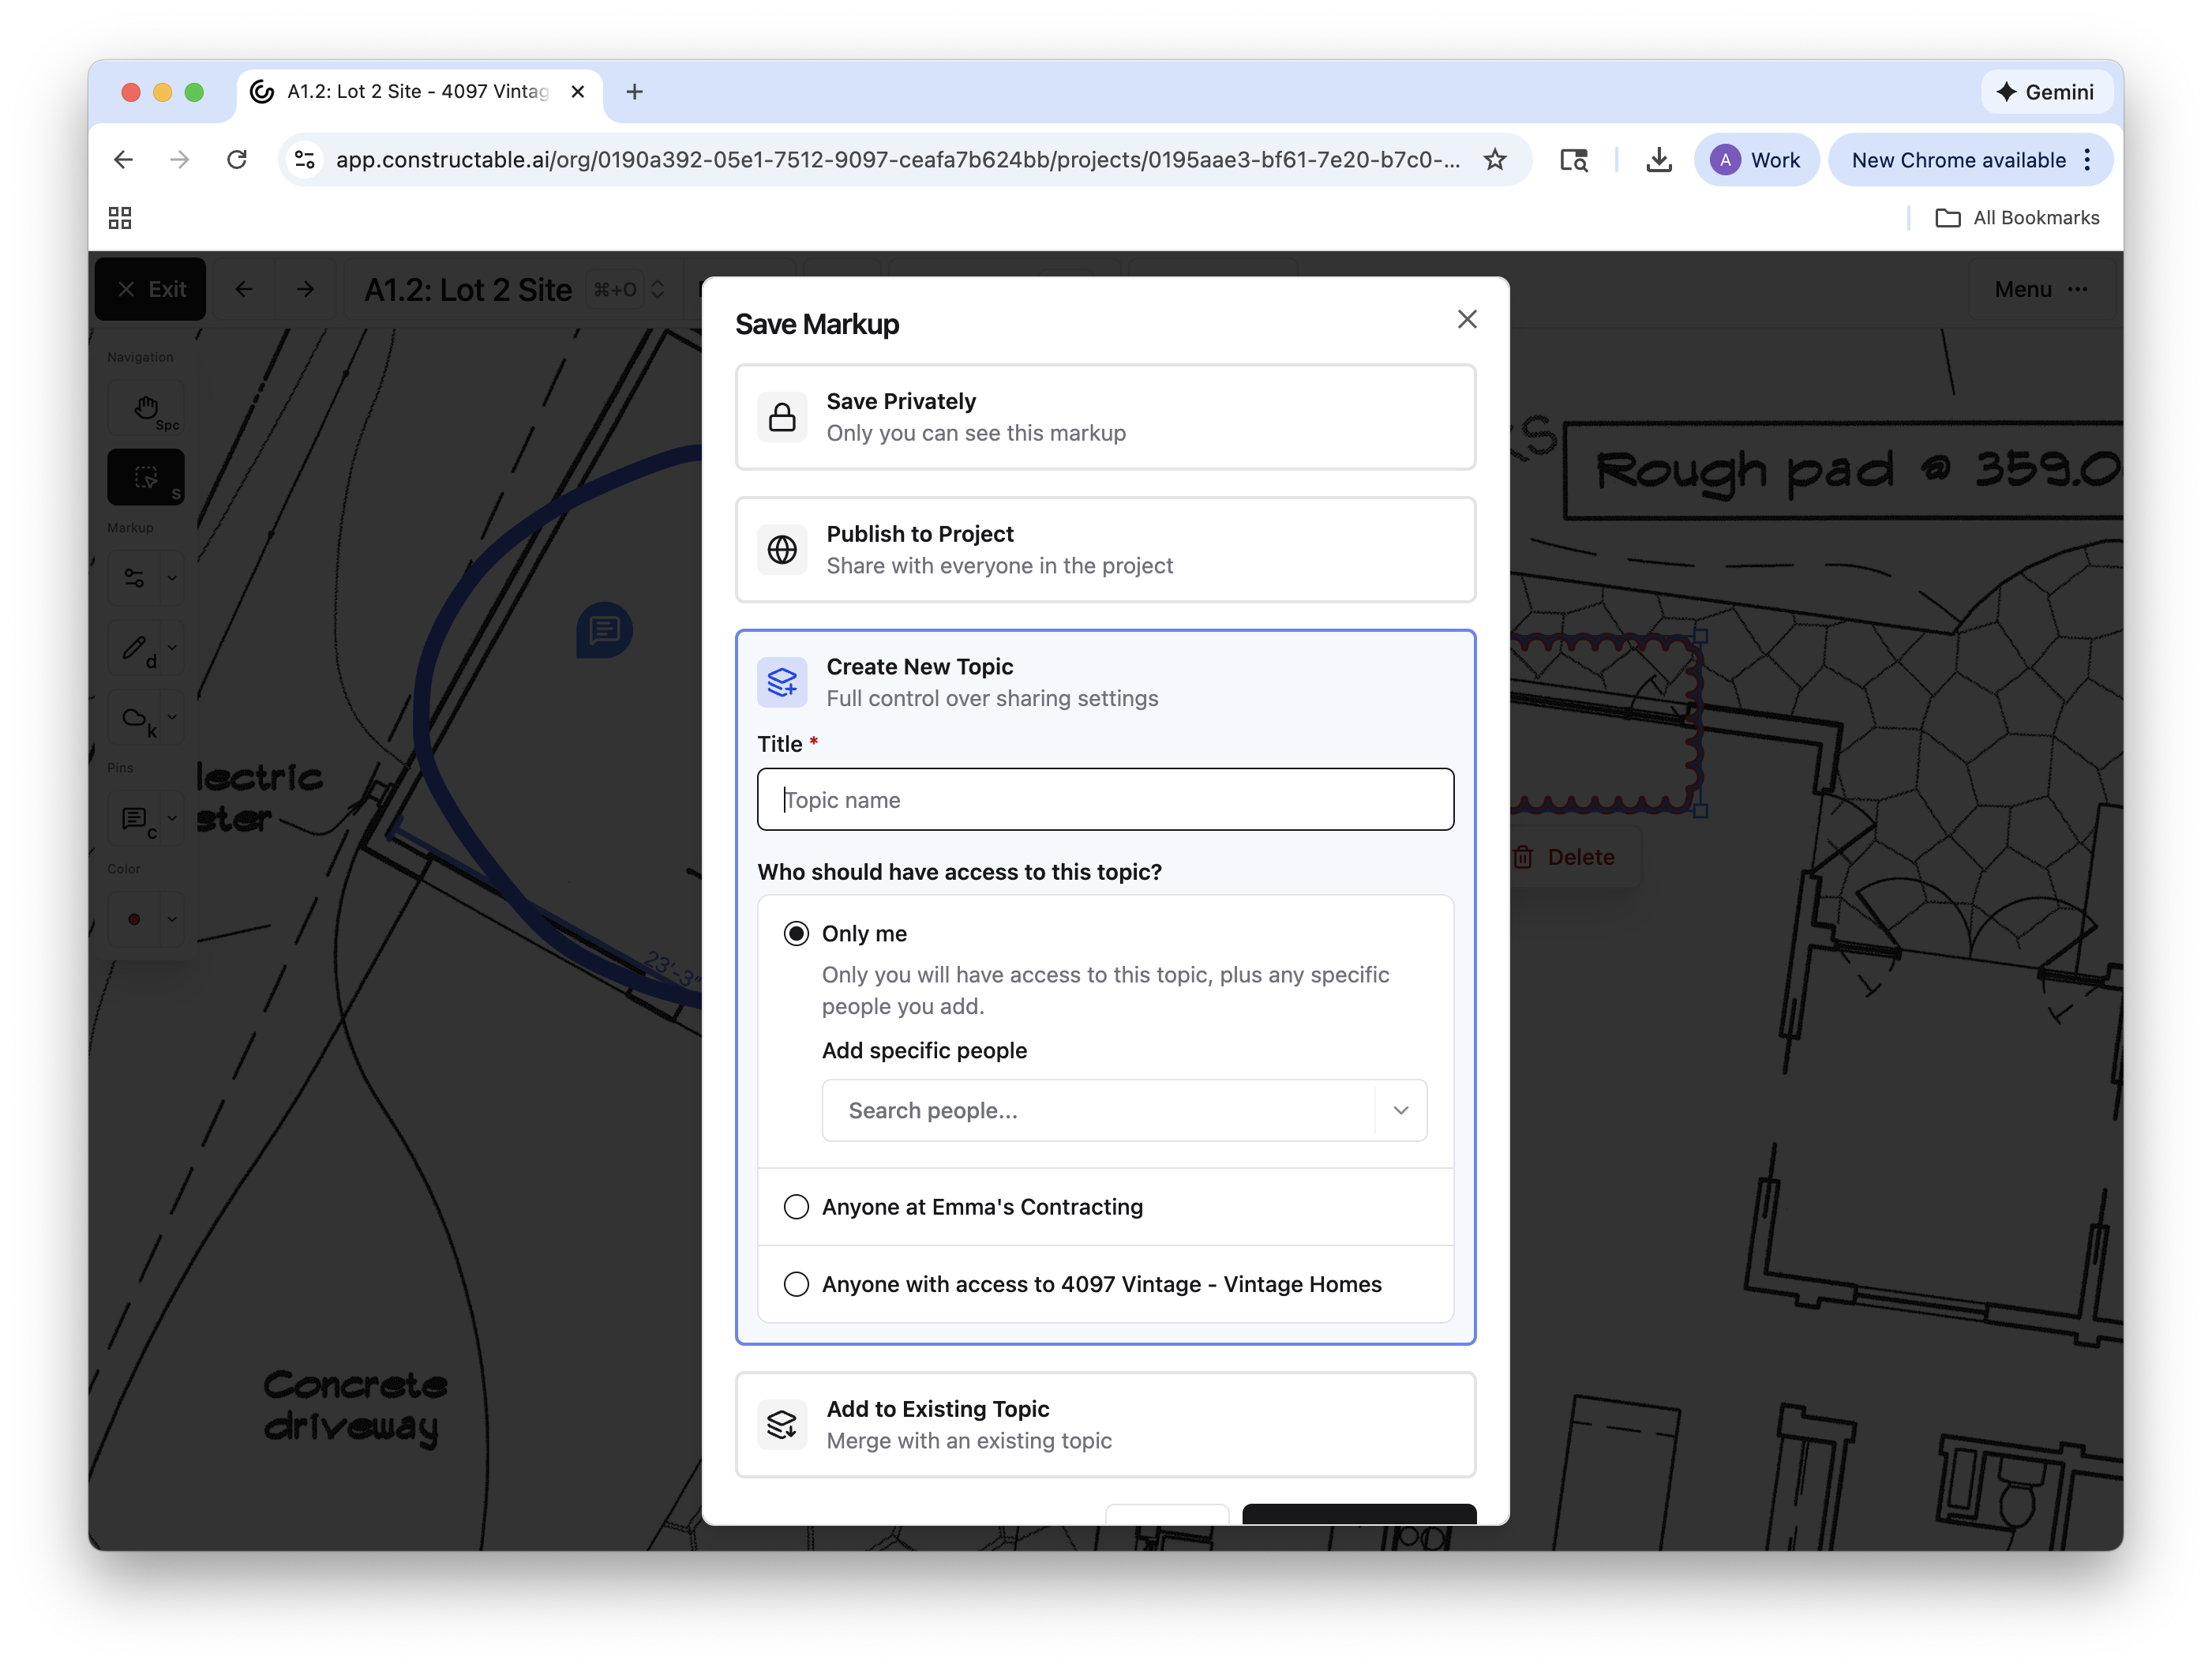The height and width of the screenshot is (1668, 2212).
Task: Click the Create New Topic layers icon
Action: coord(782,682)
